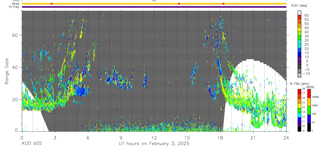Click the 'ELEV (deg)' legend title
This screenshot has width=322, height=149.
[x=299, y=6]
